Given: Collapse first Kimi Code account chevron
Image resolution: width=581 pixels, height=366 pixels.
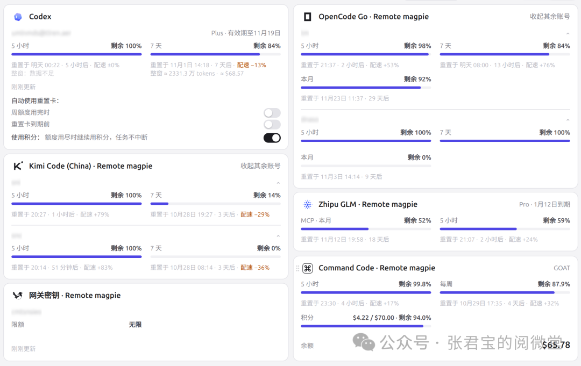Looking at the screenshot, I should pos(278,183).
